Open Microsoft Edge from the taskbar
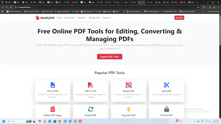This screenshot has height=124, width=221. (50, 121)
